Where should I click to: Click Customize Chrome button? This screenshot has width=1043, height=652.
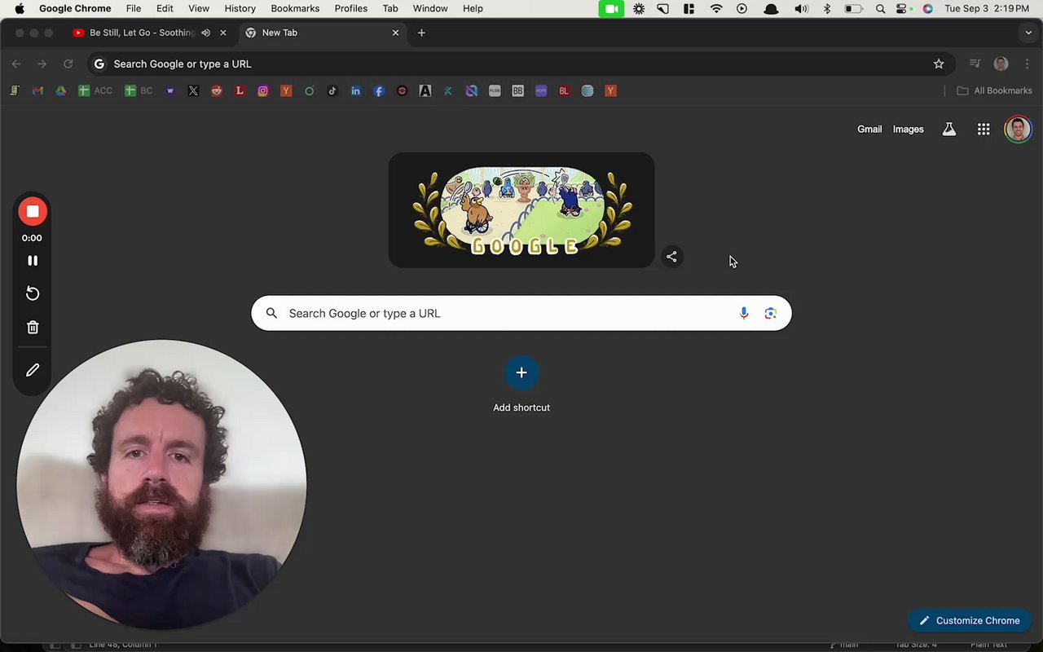tap(970, 620)
